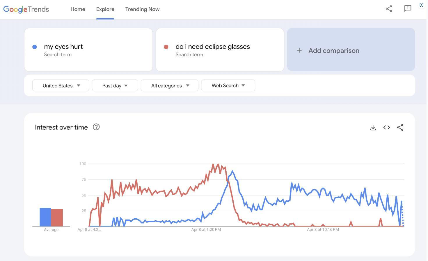Click the red dot for eclipse glasses term

166,47
